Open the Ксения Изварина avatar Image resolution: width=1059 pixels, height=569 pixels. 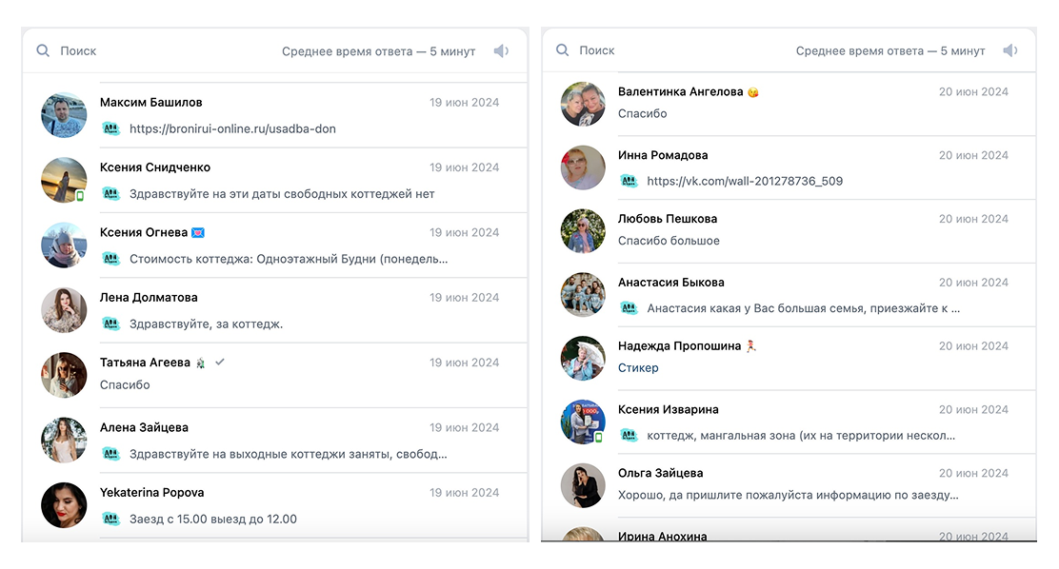pyautogui.click(x=583, y=422)
